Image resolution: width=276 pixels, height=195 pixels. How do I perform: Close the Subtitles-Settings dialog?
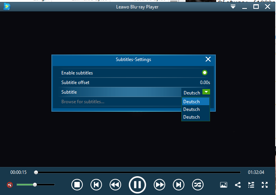pos(208,59)
